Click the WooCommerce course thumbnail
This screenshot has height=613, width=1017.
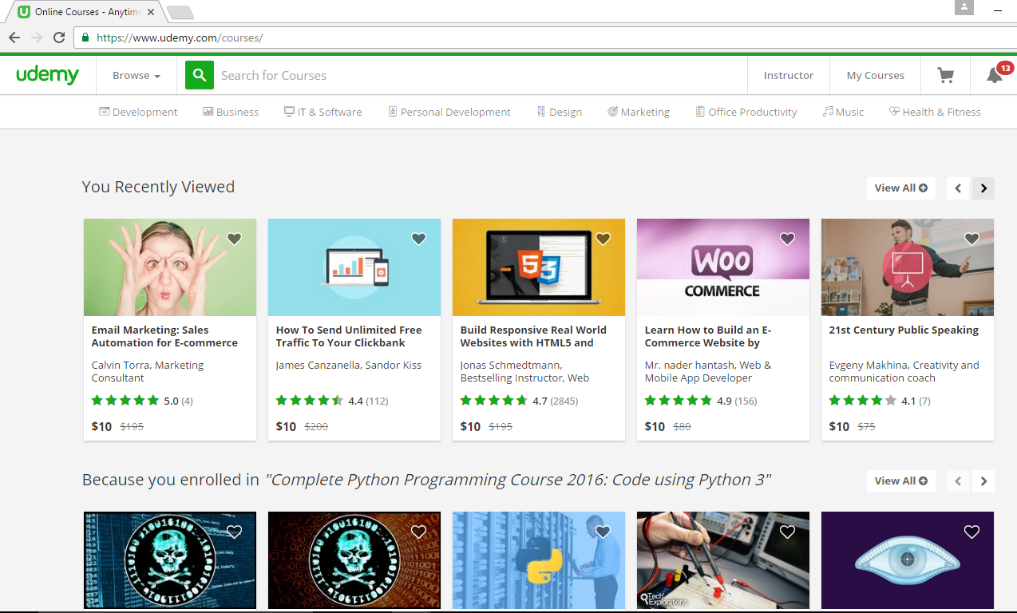(723, 267)
